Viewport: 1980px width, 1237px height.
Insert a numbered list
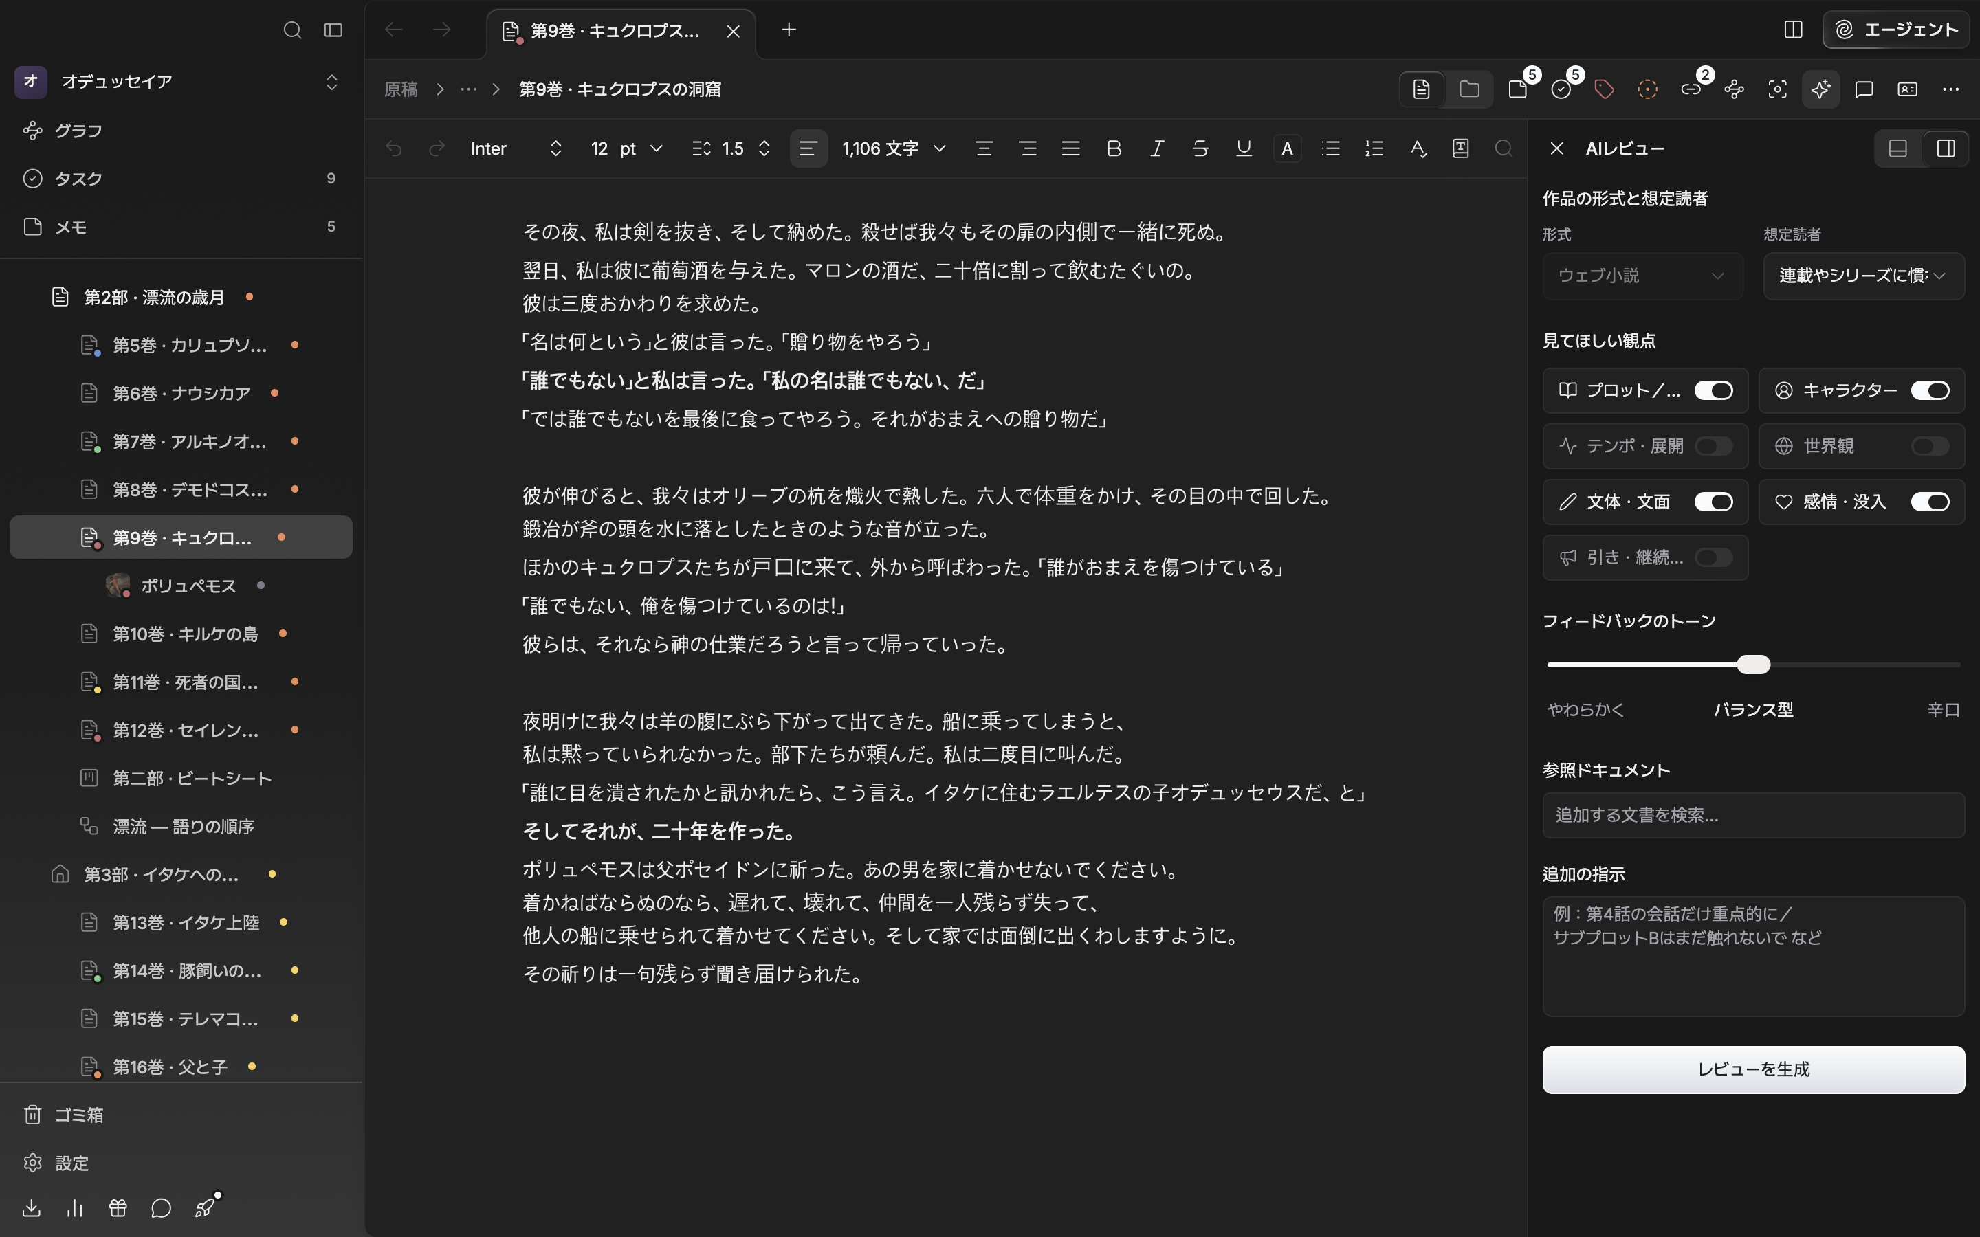pyautogui.click(x=1374, y=148)
